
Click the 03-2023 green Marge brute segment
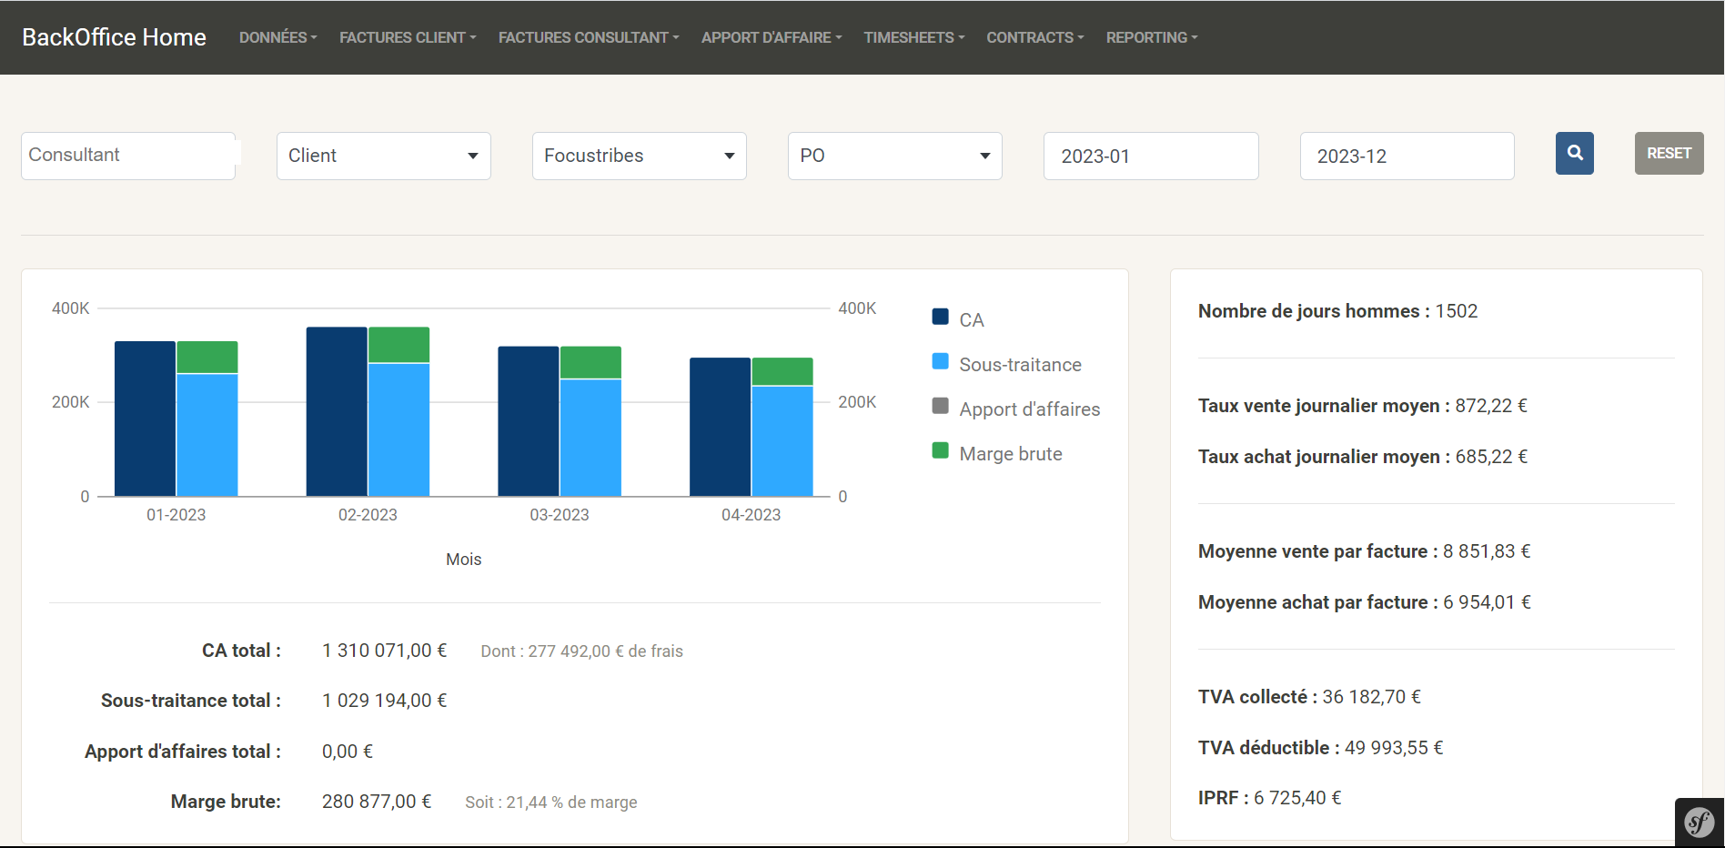pyautogui.click(x=590, y=362)
